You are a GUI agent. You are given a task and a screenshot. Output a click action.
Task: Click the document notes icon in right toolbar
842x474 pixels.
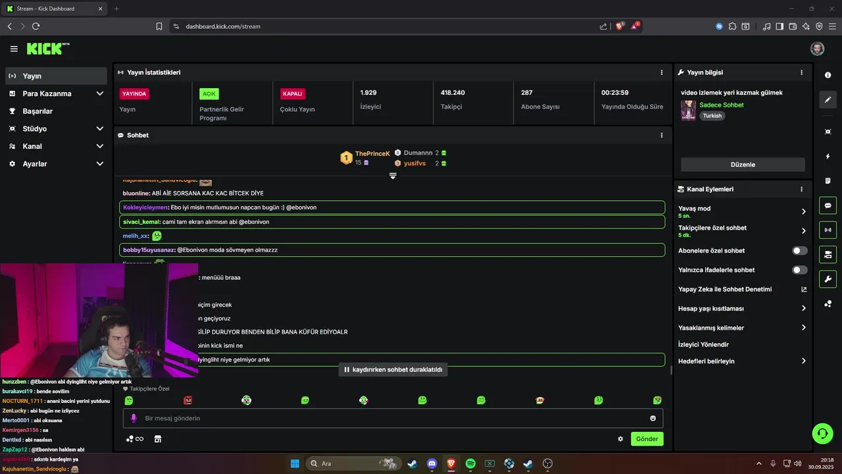pyautogui.click(x=828, y=181)
